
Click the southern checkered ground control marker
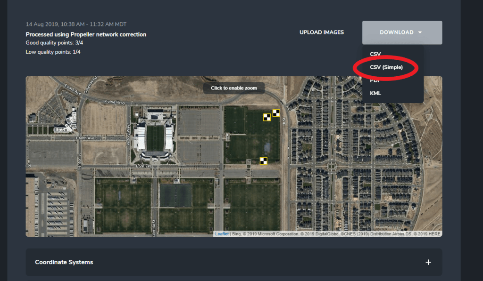[263, 161]
